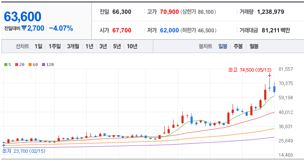Click the y-axis label 25,649

coord(286,141)
